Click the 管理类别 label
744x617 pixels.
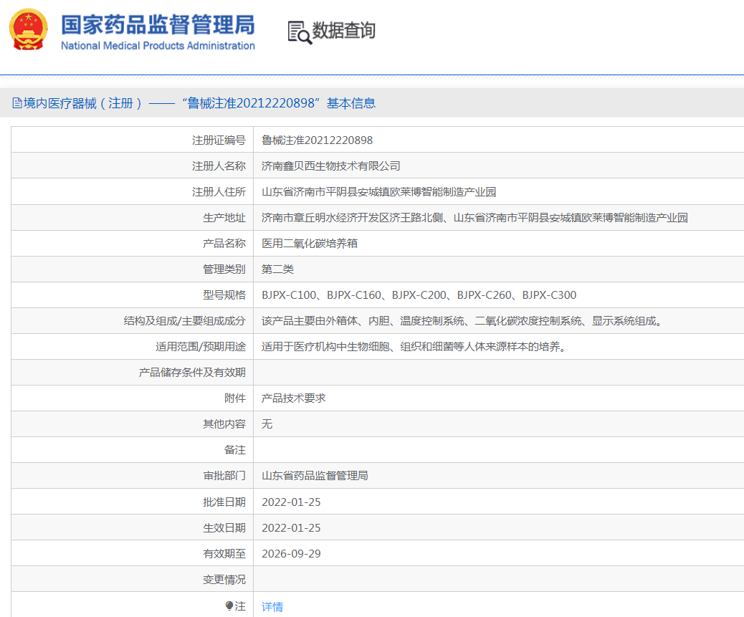point(224,269)
